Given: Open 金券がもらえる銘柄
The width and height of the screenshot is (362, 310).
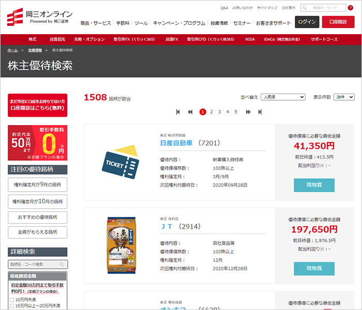Looking at the screenshot, I should 38,233.
